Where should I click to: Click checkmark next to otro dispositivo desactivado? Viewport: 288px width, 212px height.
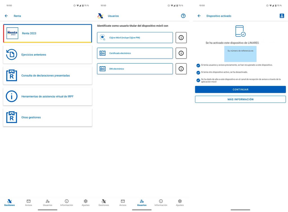[x=198, y=73]
